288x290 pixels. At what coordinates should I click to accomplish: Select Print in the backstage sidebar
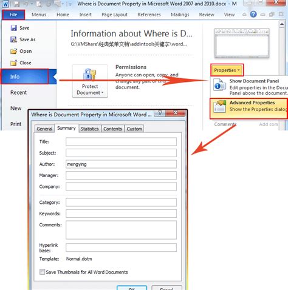[x=16, y=124]
